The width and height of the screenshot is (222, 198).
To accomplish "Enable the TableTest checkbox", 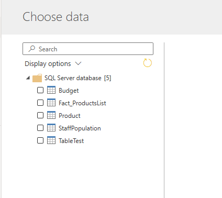I will [40, 140].
